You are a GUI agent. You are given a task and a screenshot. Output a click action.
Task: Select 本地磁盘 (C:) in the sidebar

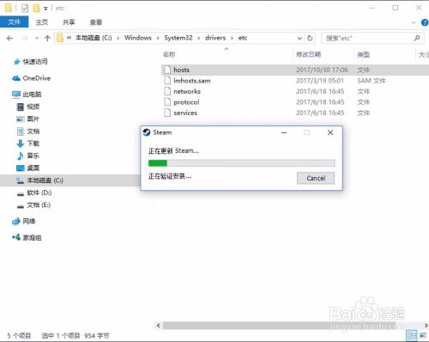70,180
